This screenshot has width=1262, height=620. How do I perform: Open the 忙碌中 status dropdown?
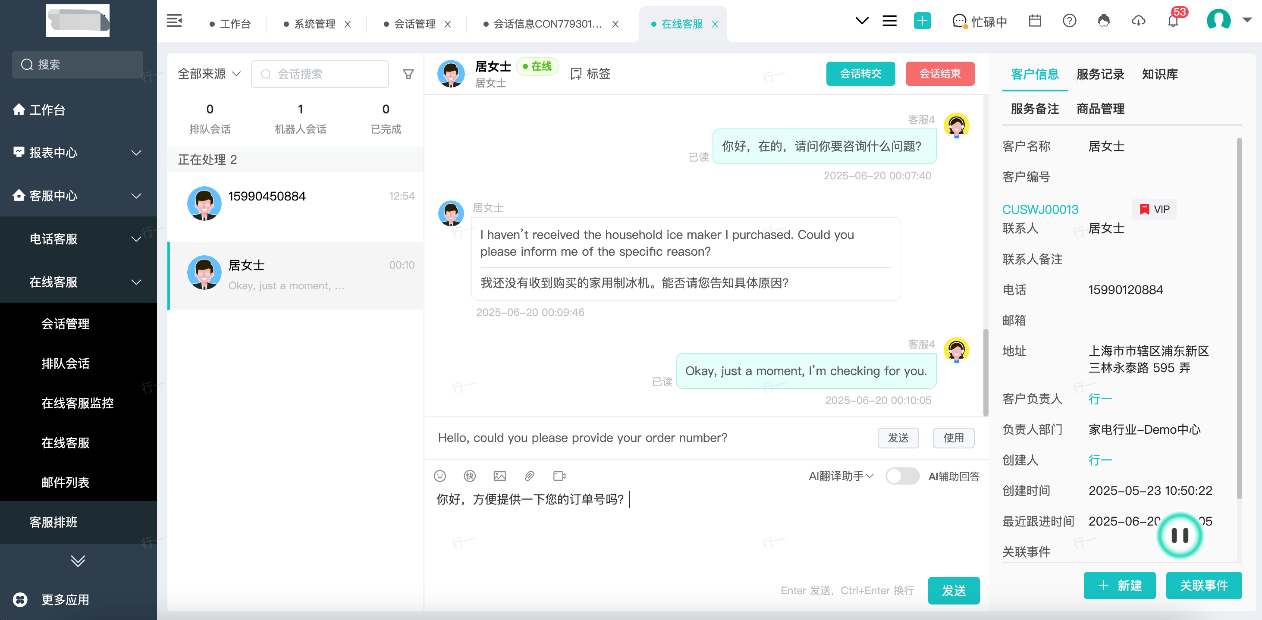pos(980,22)
